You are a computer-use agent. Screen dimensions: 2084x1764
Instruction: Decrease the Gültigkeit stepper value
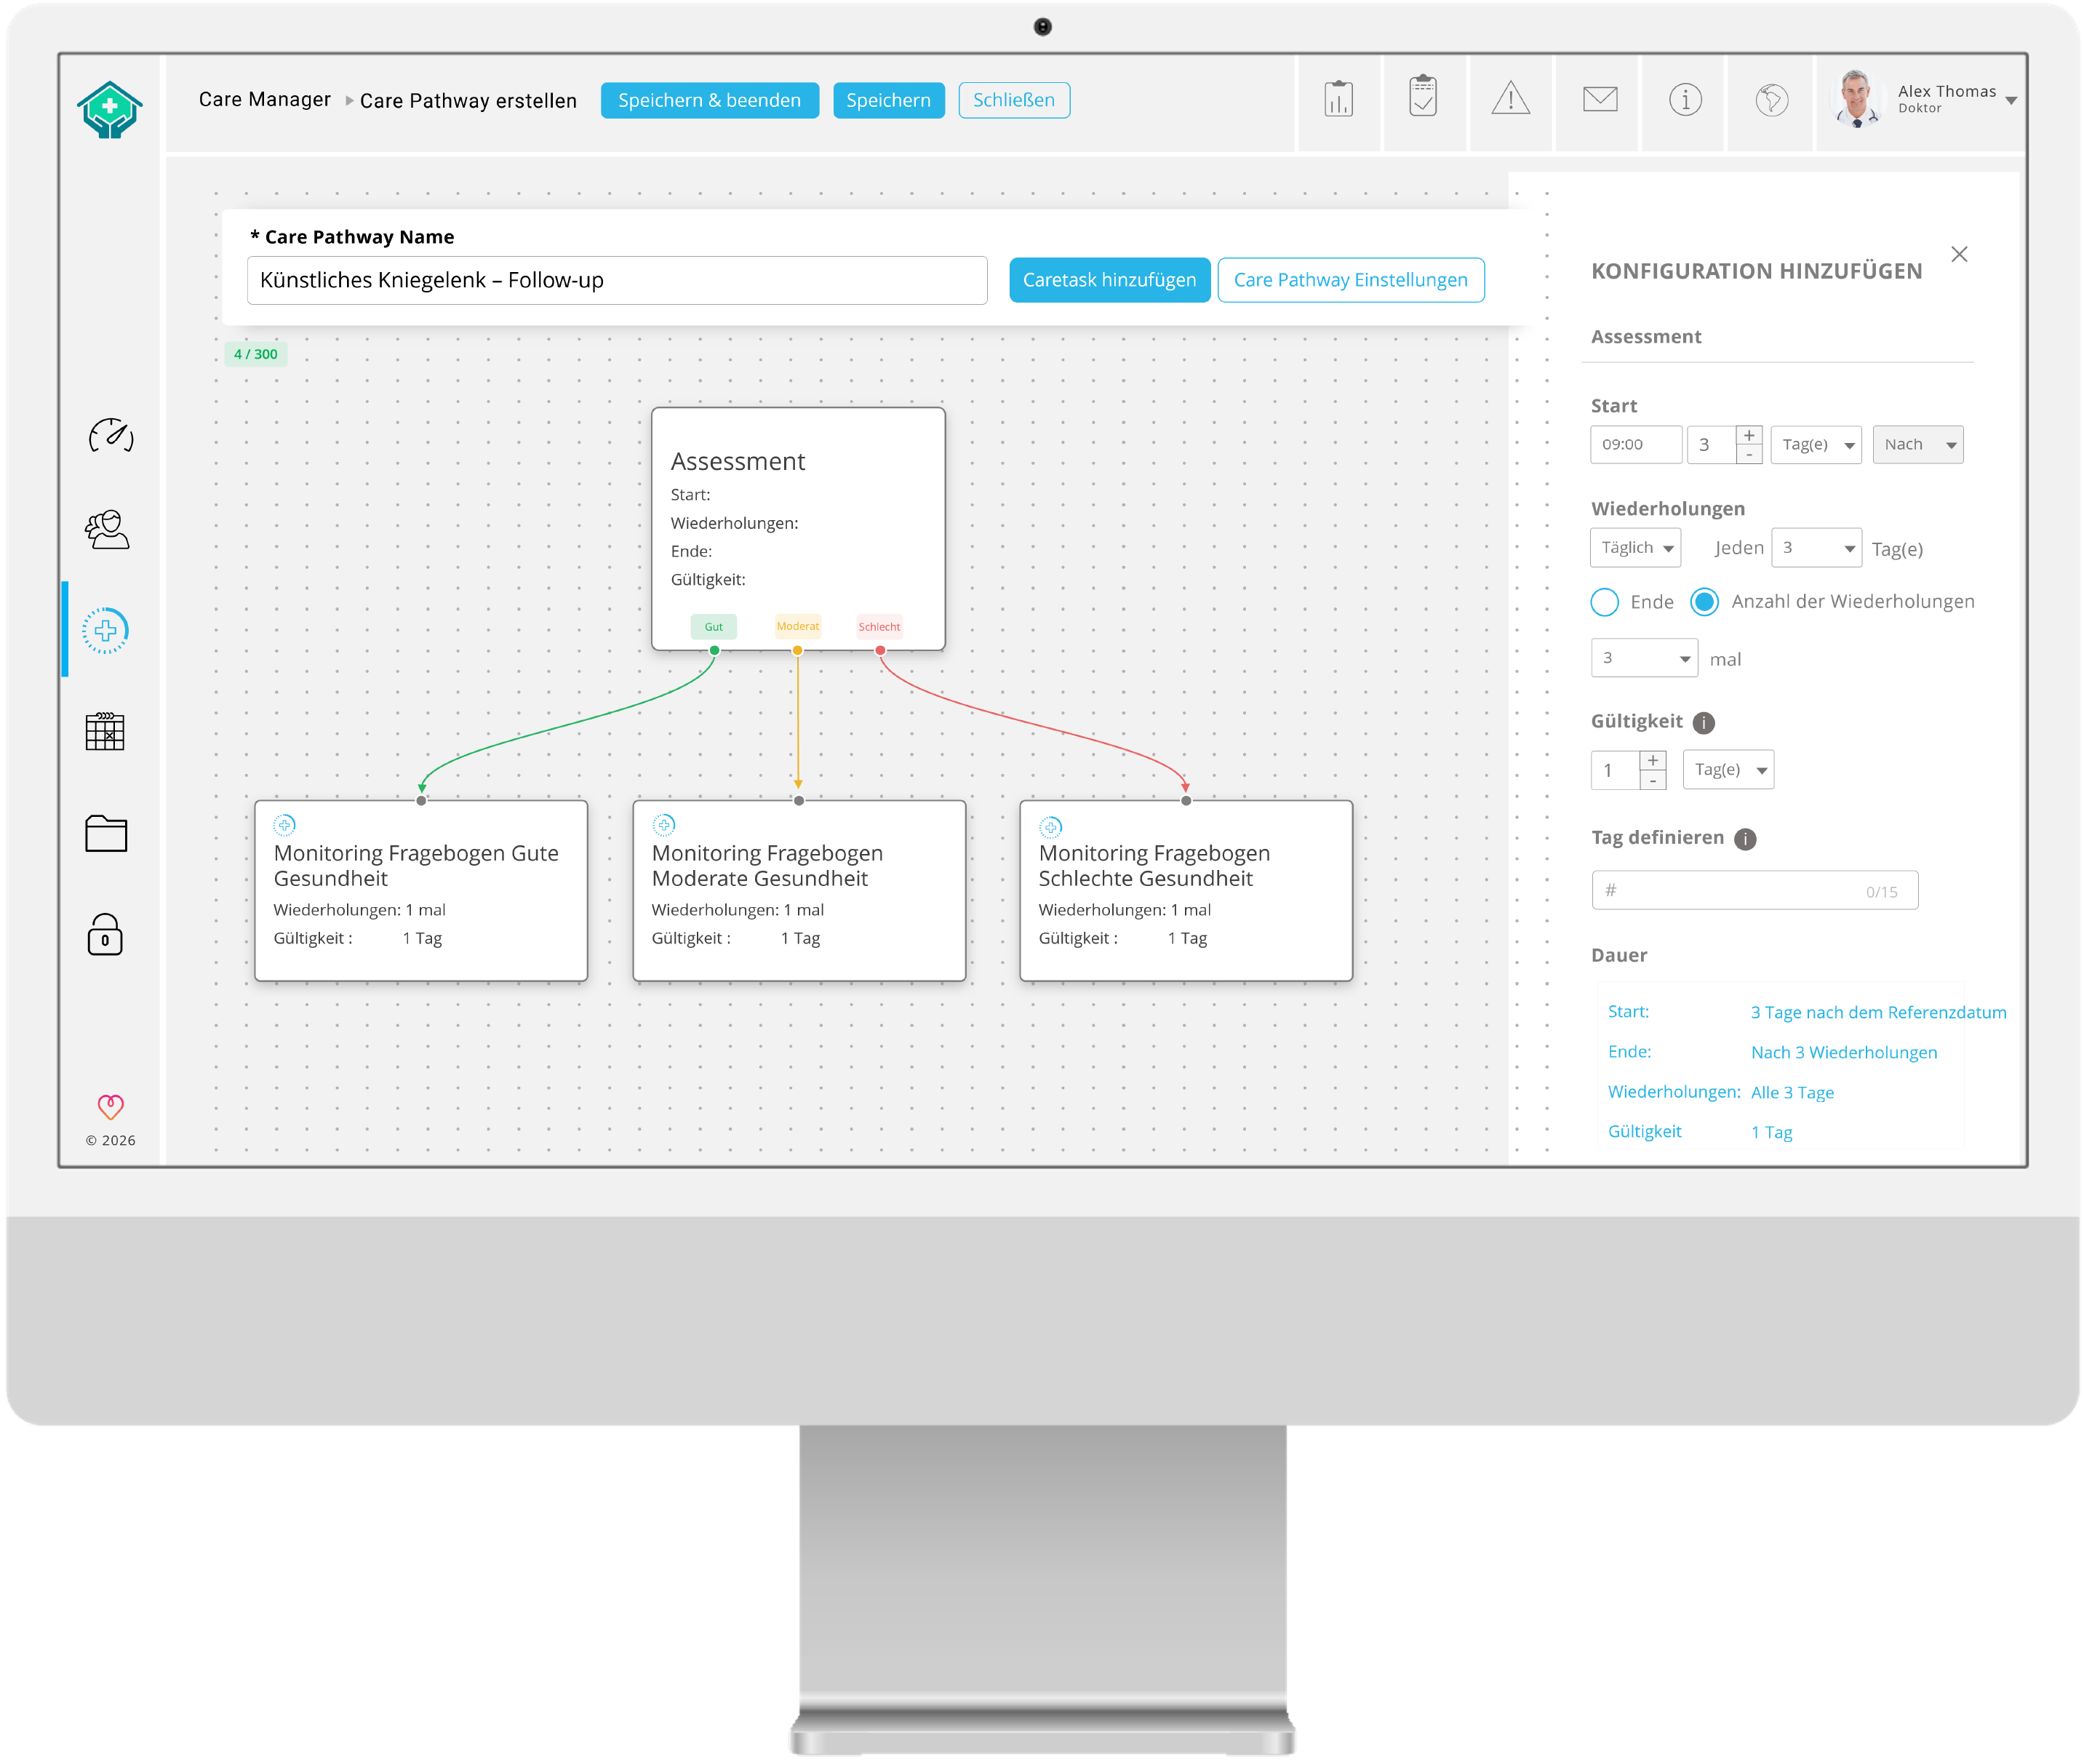point(1653,780)
